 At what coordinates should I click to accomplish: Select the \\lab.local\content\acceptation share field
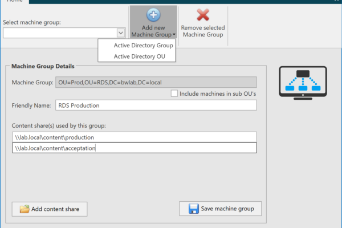click(135, 148)
